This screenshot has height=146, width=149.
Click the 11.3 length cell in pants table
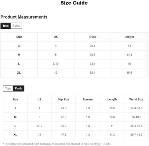tap(112, 135)
